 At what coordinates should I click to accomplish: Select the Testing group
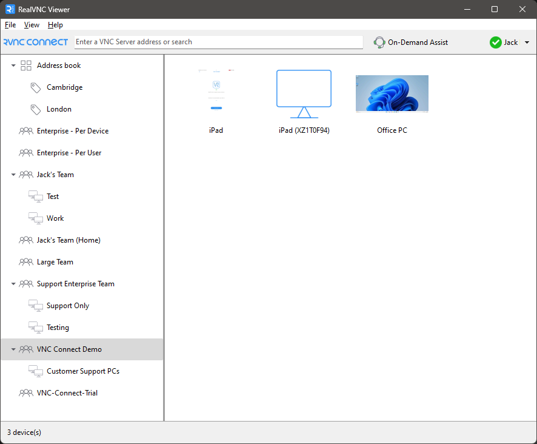coord(58,328)
